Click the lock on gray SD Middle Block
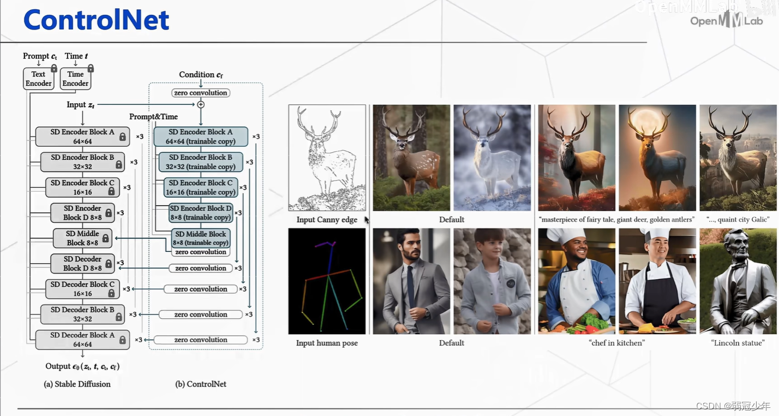Viewport: 779px width, 416px height. [105, 238]
